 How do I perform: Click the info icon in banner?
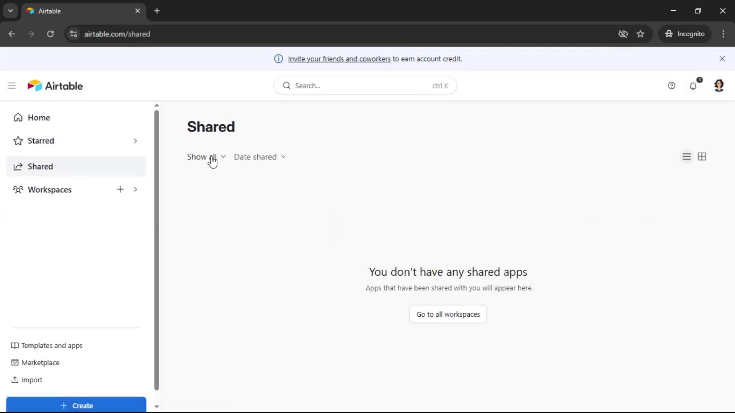278,59
